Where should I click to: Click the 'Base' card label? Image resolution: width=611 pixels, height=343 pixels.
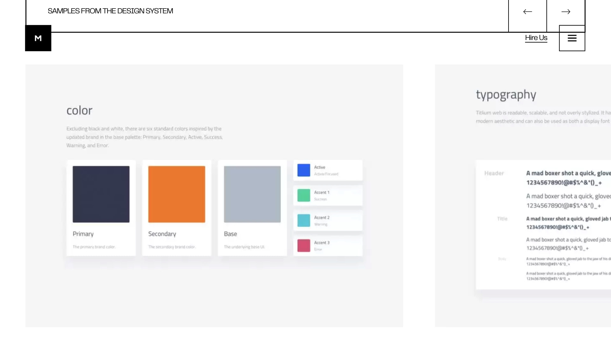pyautogui.click(x=230, y=234)
